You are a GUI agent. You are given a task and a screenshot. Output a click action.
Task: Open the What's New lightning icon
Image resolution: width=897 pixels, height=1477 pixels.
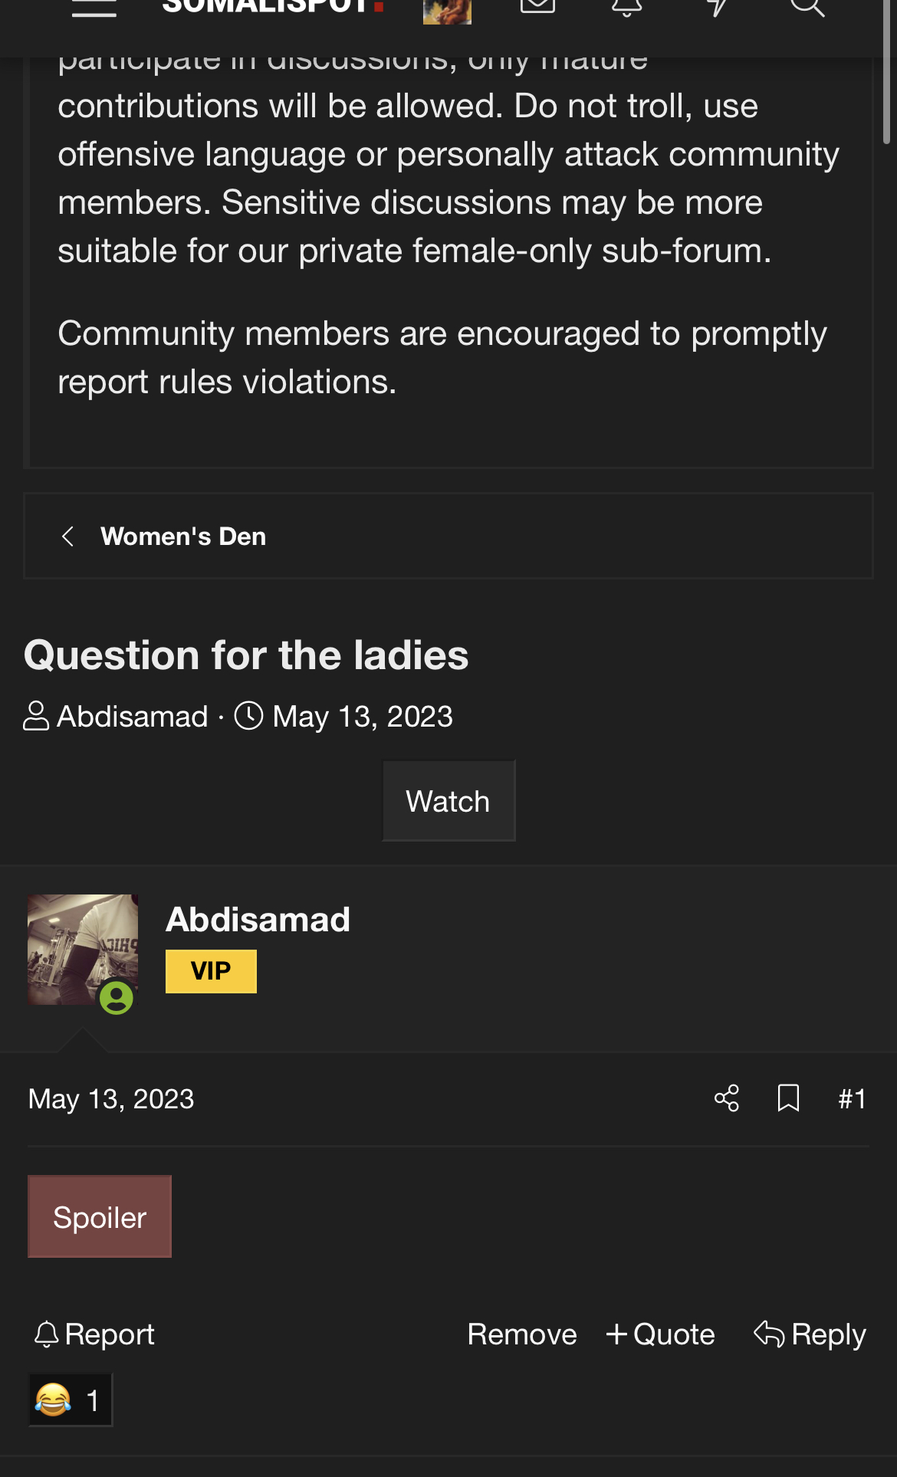(x=718, y=6)
